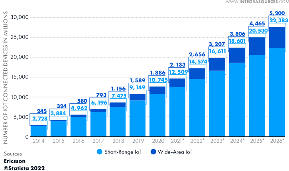Select the 22,383 data label
Image resolution: width=289 pixels, height=171 pixels.
coord(277,21)
